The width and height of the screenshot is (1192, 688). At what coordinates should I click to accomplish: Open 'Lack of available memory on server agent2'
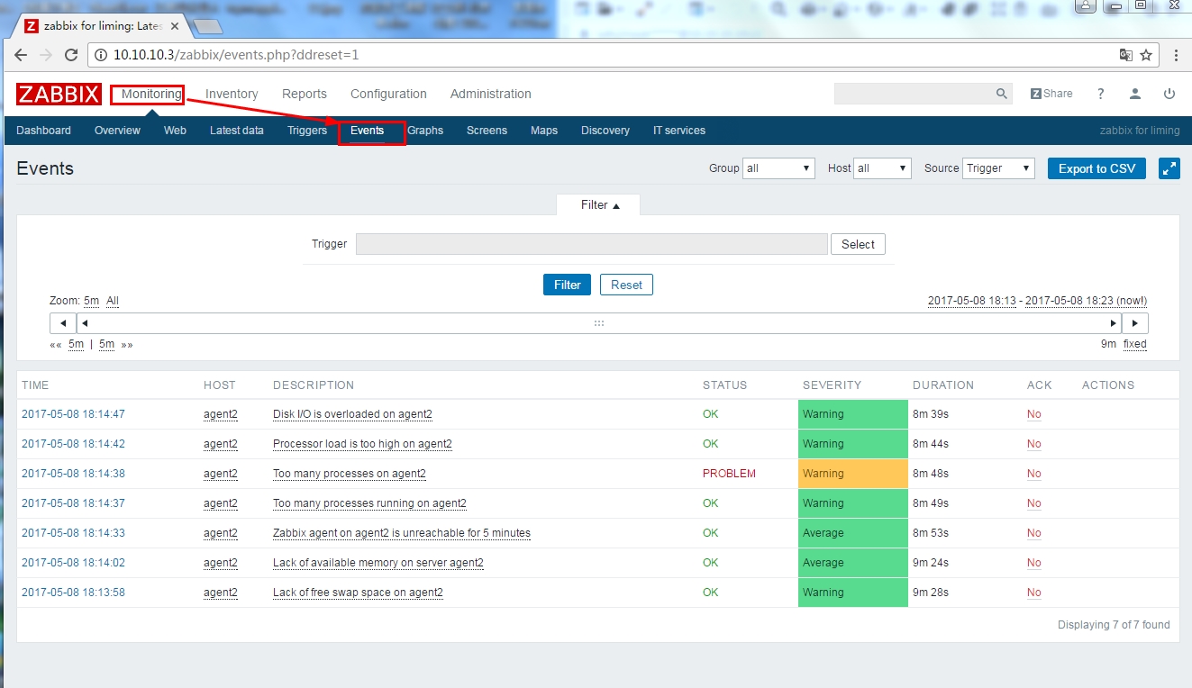point(378,563)
